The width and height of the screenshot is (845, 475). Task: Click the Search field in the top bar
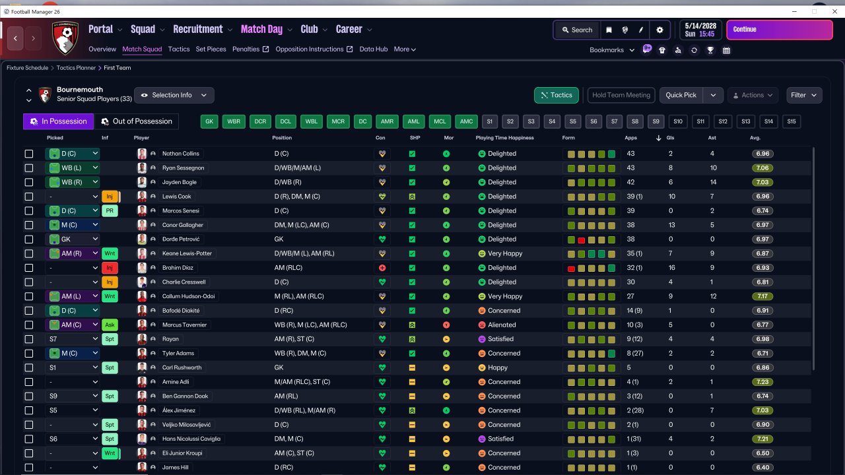tap(577, 30)
